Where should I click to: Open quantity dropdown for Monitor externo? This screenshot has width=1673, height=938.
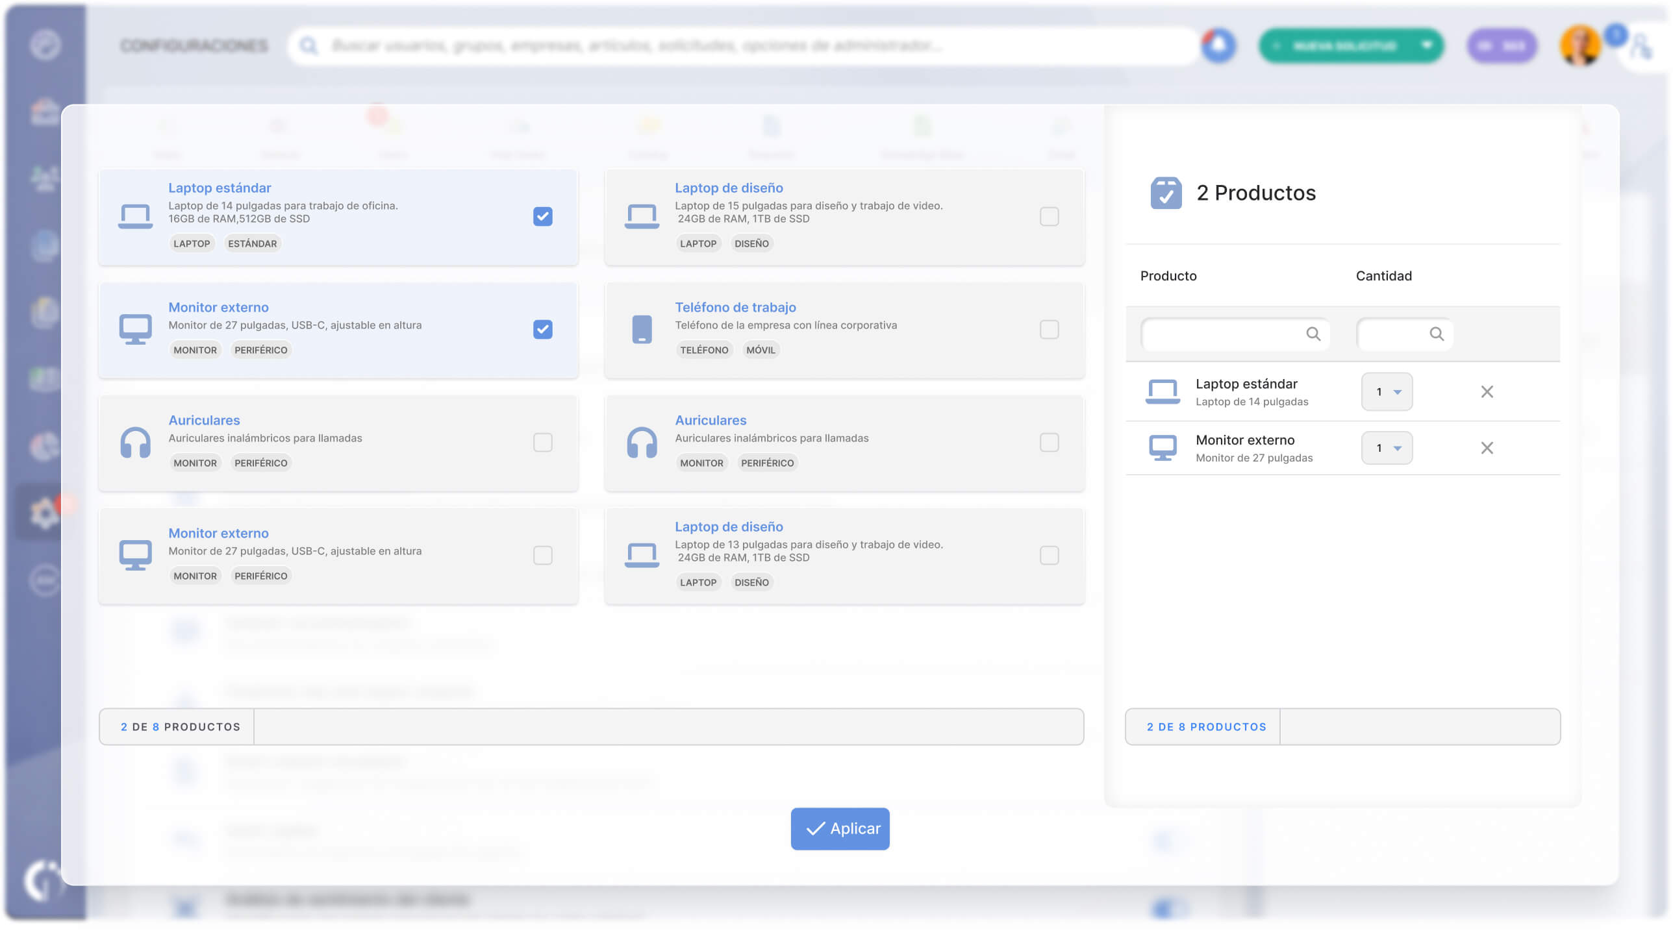pyautogui.click(x=1387, y=448)
